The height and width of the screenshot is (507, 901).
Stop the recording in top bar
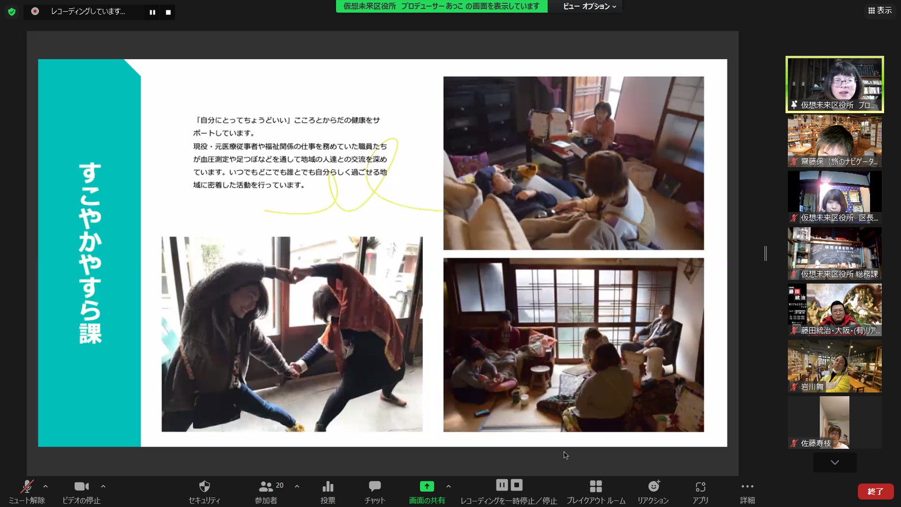point(168,12)
